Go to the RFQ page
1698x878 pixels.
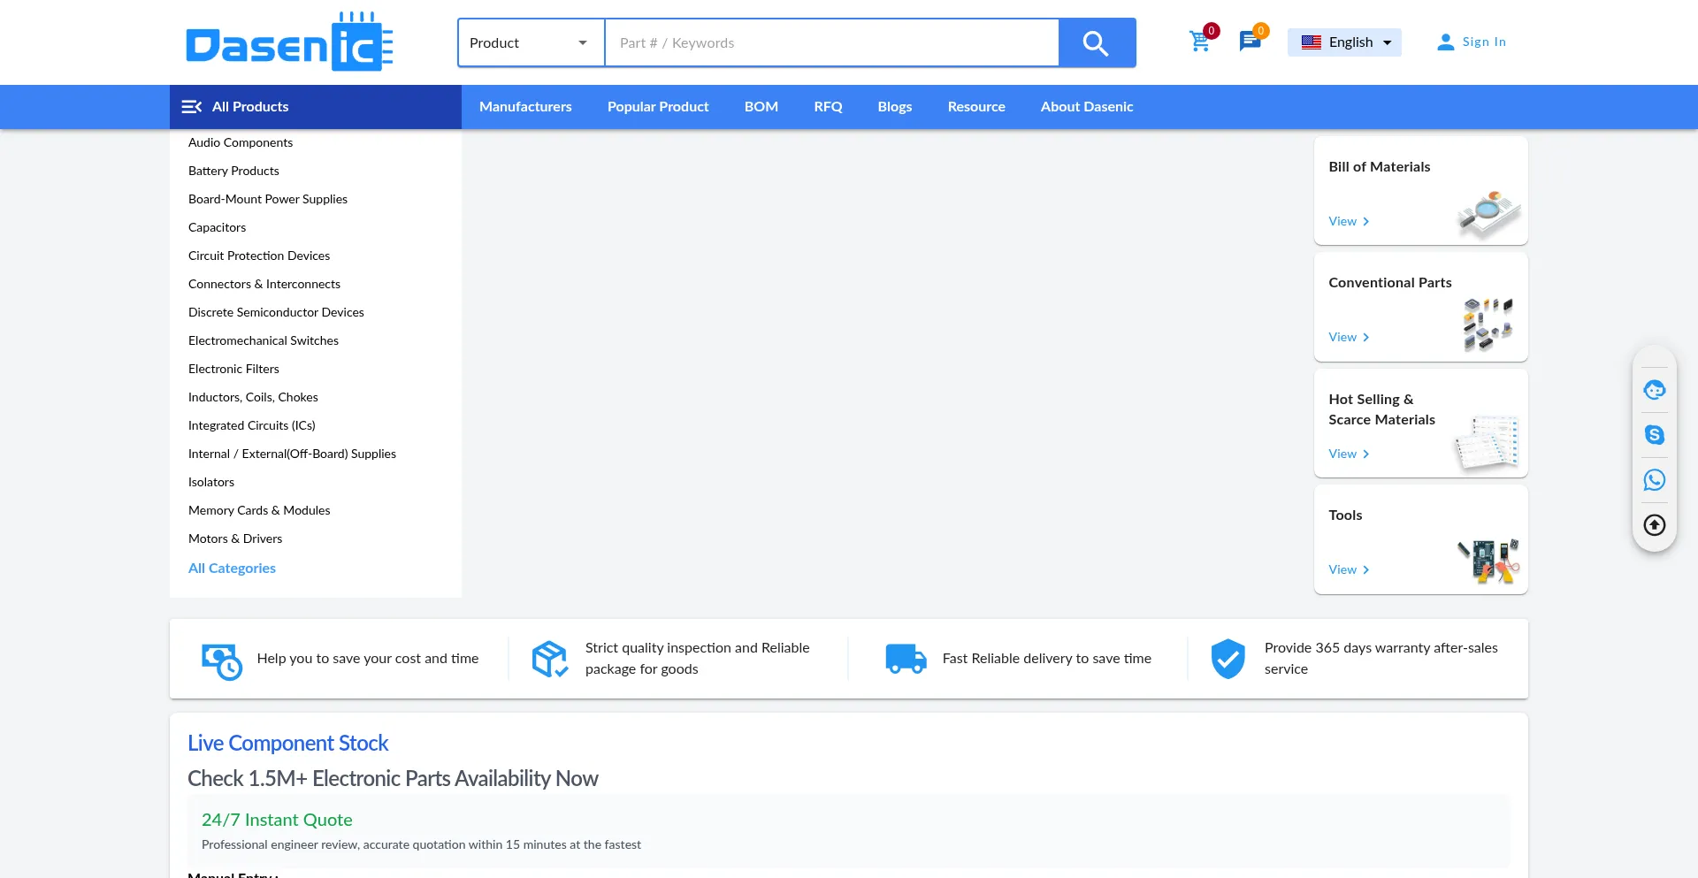pyautogui.click(x=828, y=107)
